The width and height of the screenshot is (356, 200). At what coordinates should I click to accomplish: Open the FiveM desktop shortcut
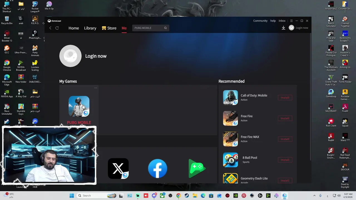(345, 108)
